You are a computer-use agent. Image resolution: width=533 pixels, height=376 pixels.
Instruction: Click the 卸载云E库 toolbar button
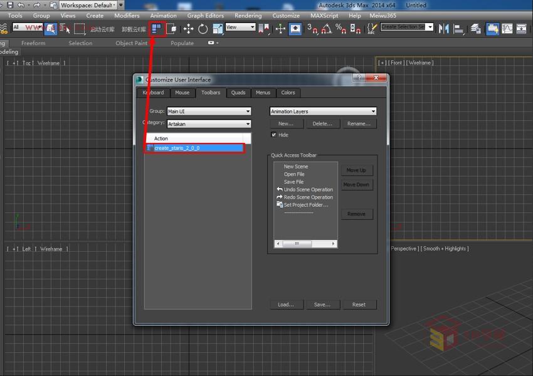[x=134, y=29]
